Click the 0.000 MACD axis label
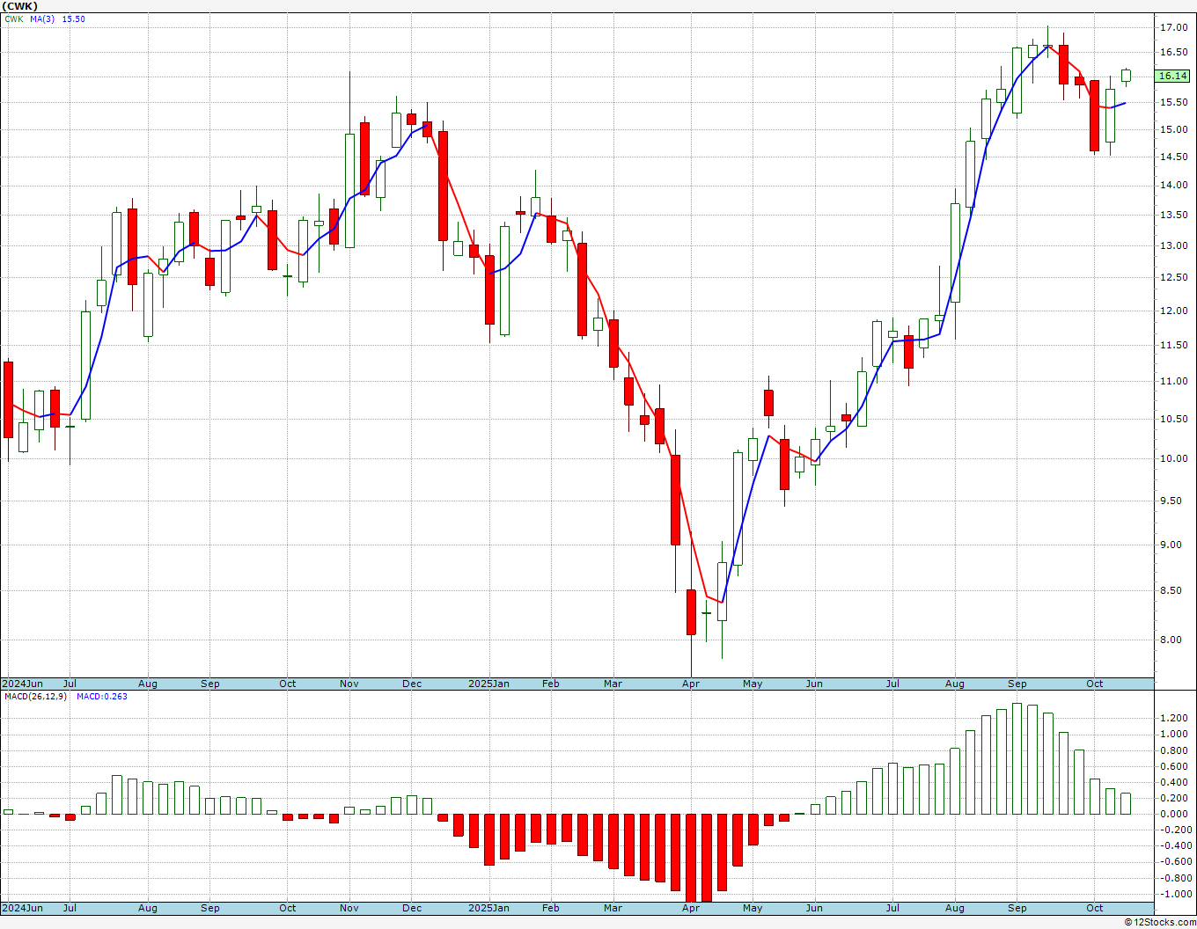The height and width of the screenshot is (929, 1197). click(x=1173, y=815)
